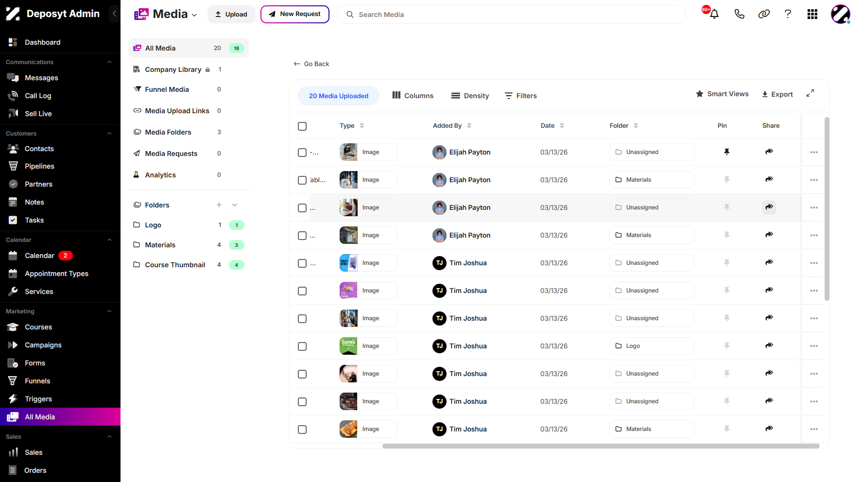Collapse the Marketing sidebar section
This screenshot has height=482, width=862.
(109, 311)
